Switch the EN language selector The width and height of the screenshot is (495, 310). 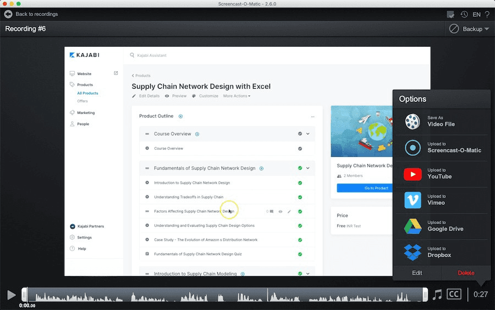click(476, 14)
